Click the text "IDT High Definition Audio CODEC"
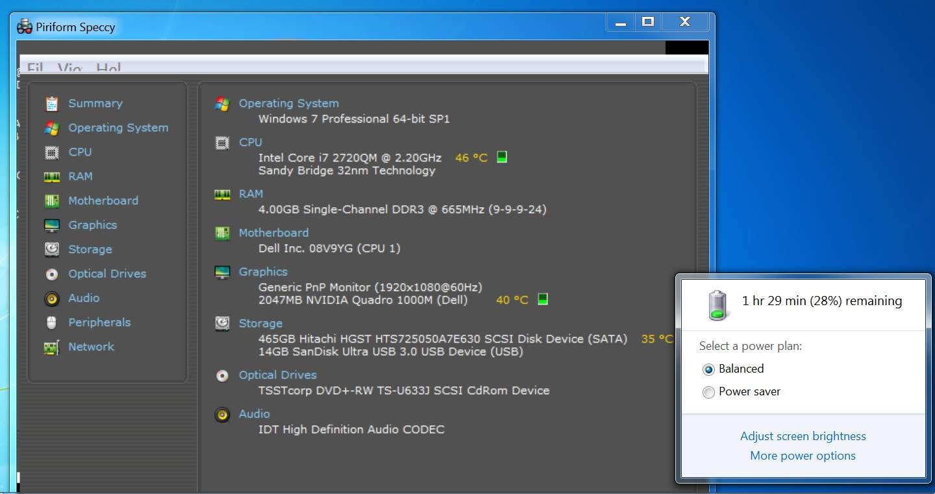Screen dimensions: 935x494 coord(351,429)
